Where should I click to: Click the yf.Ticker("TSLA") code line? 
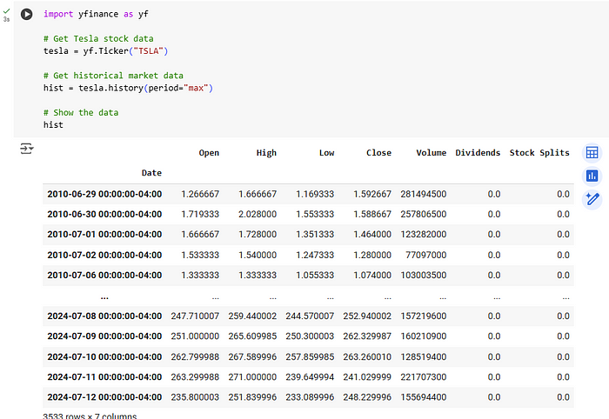coord(105,50)
